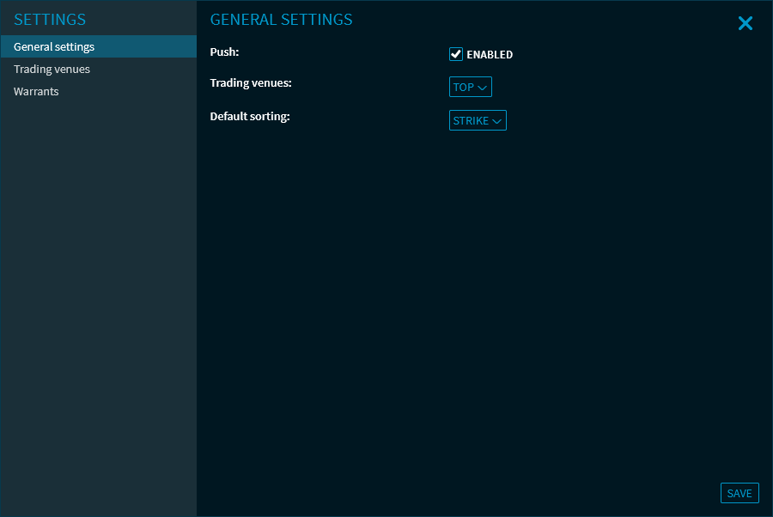
Task: Click the Trading venues: label in main panel
Action: coord(251,83)
